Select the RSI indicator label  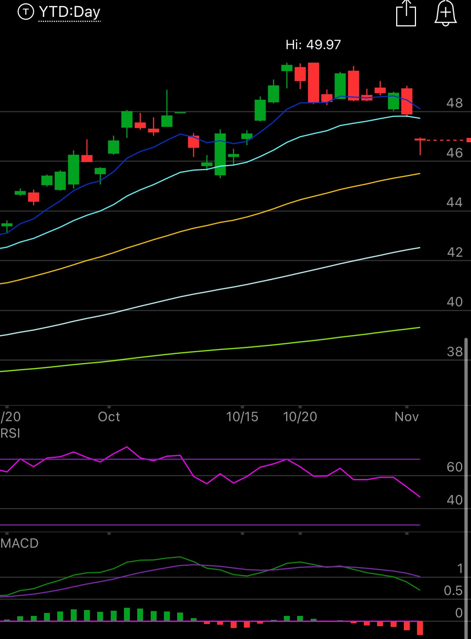tap(10, 433)
